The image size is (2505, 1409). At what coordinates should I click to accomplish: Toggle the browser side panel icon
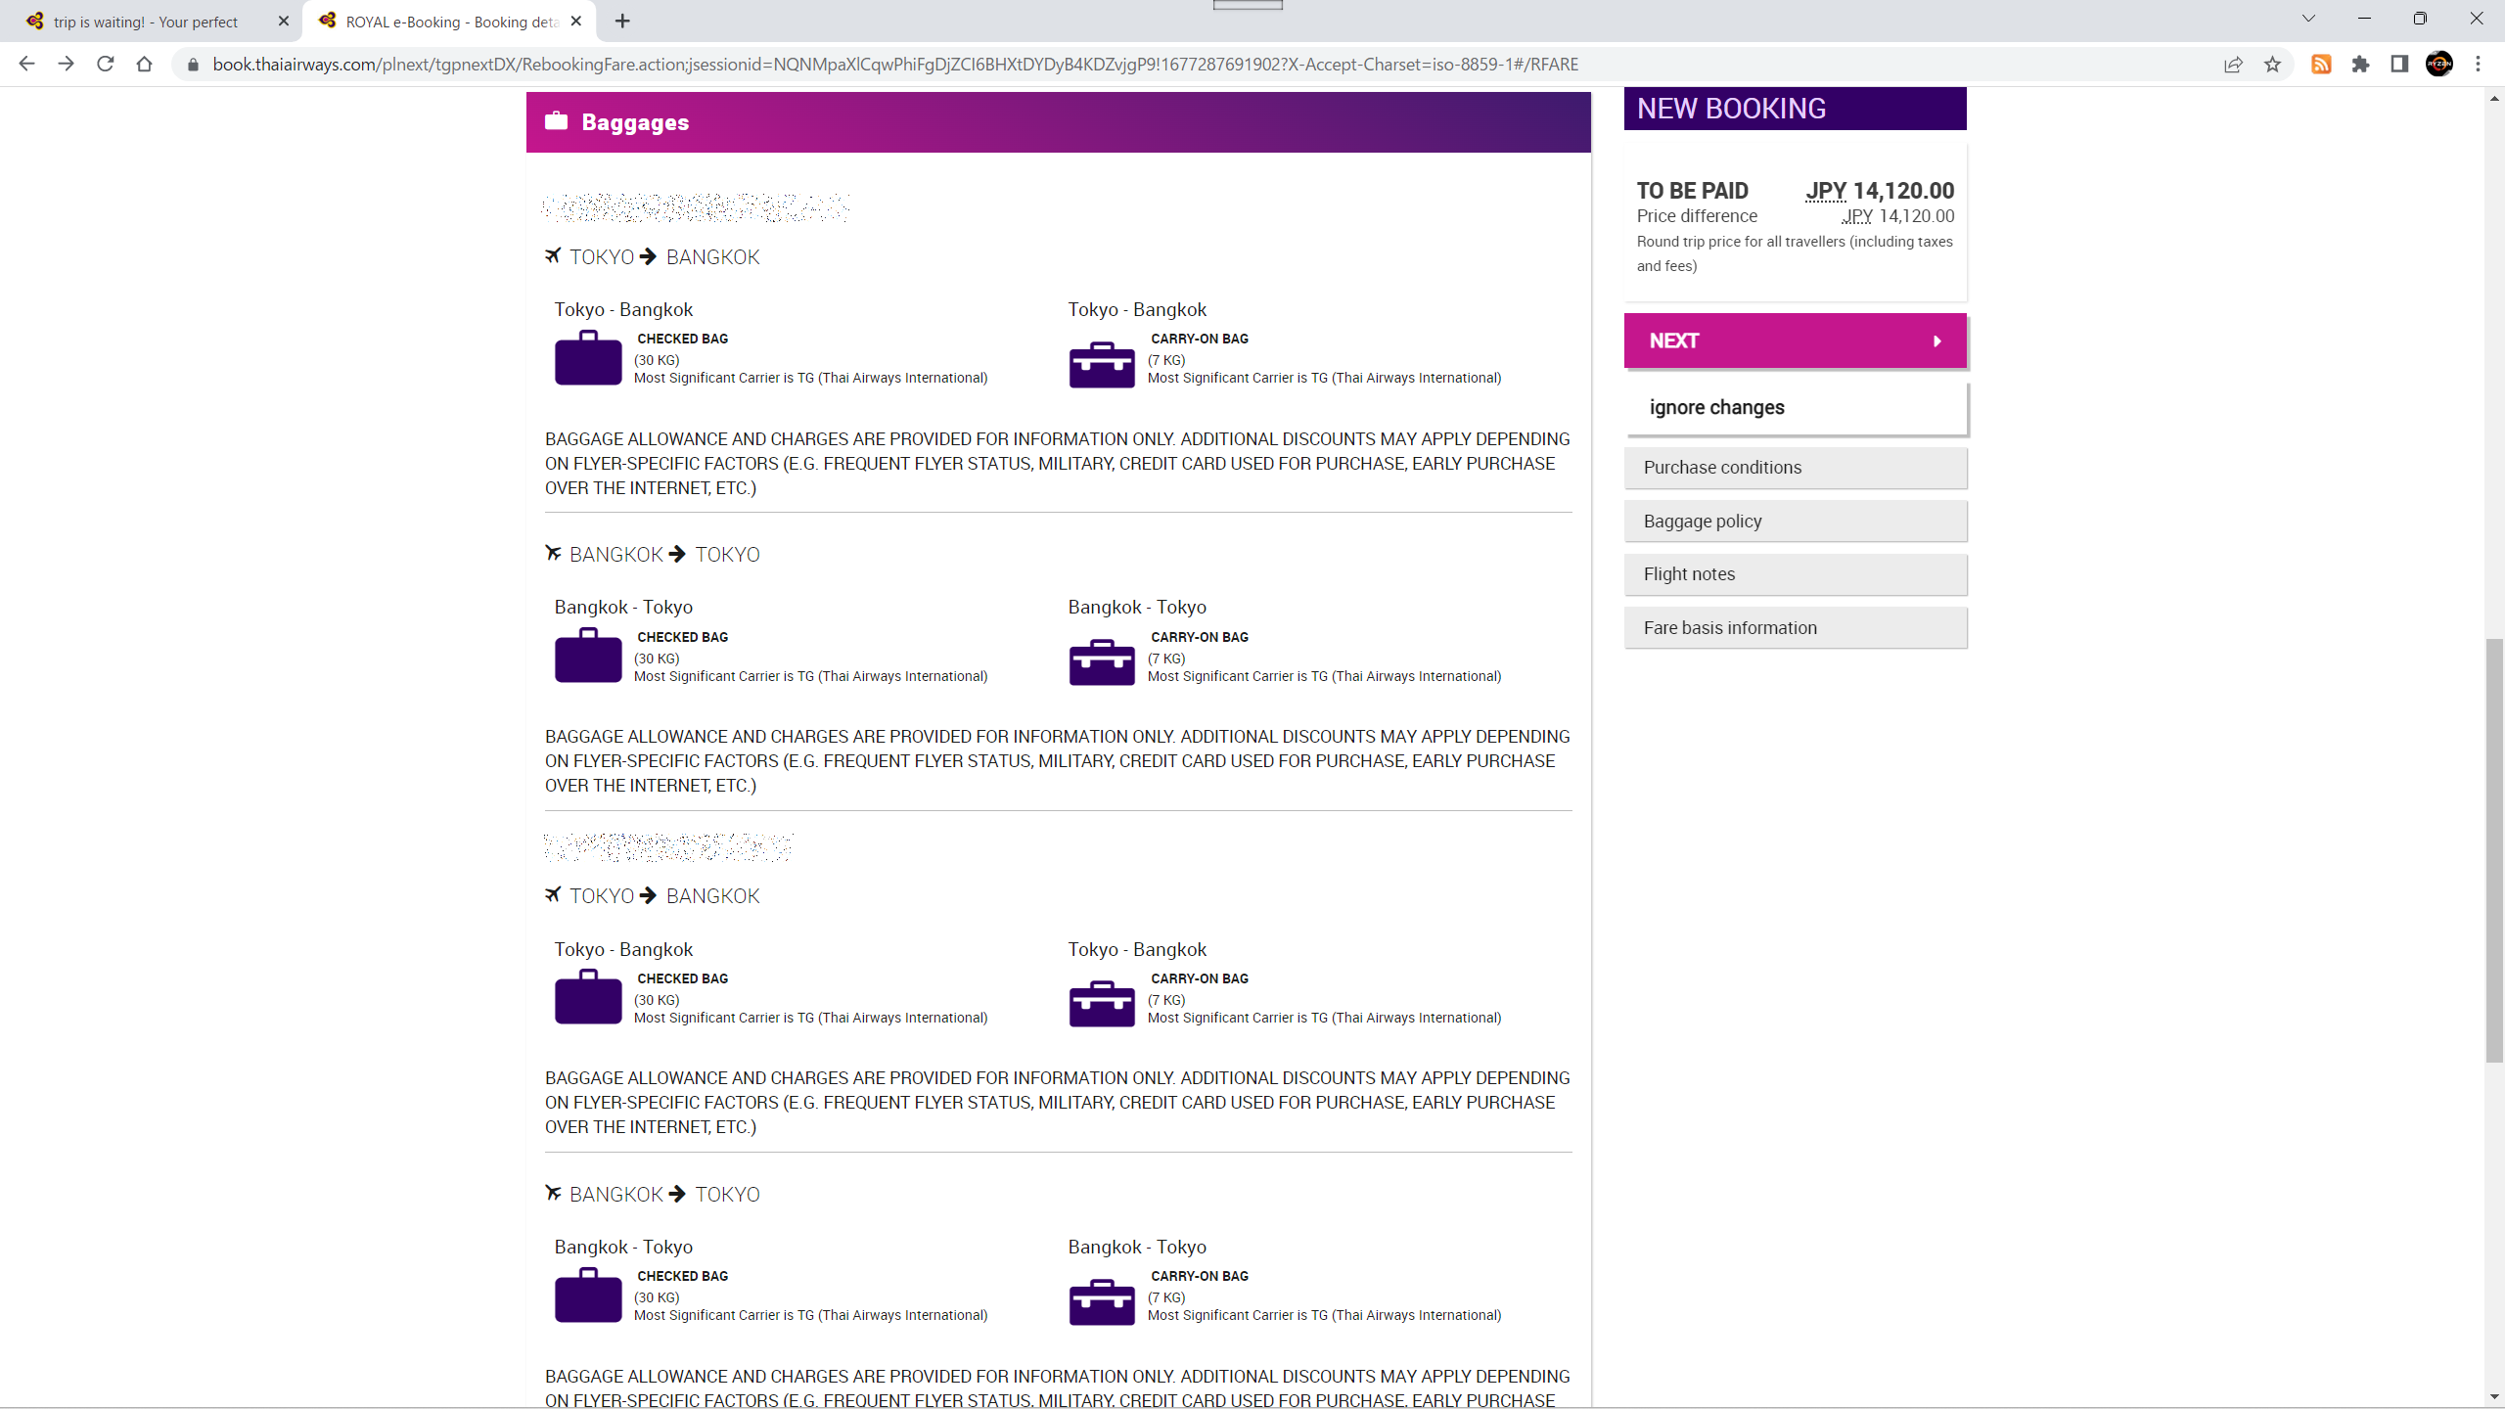tap(2399, 65)
